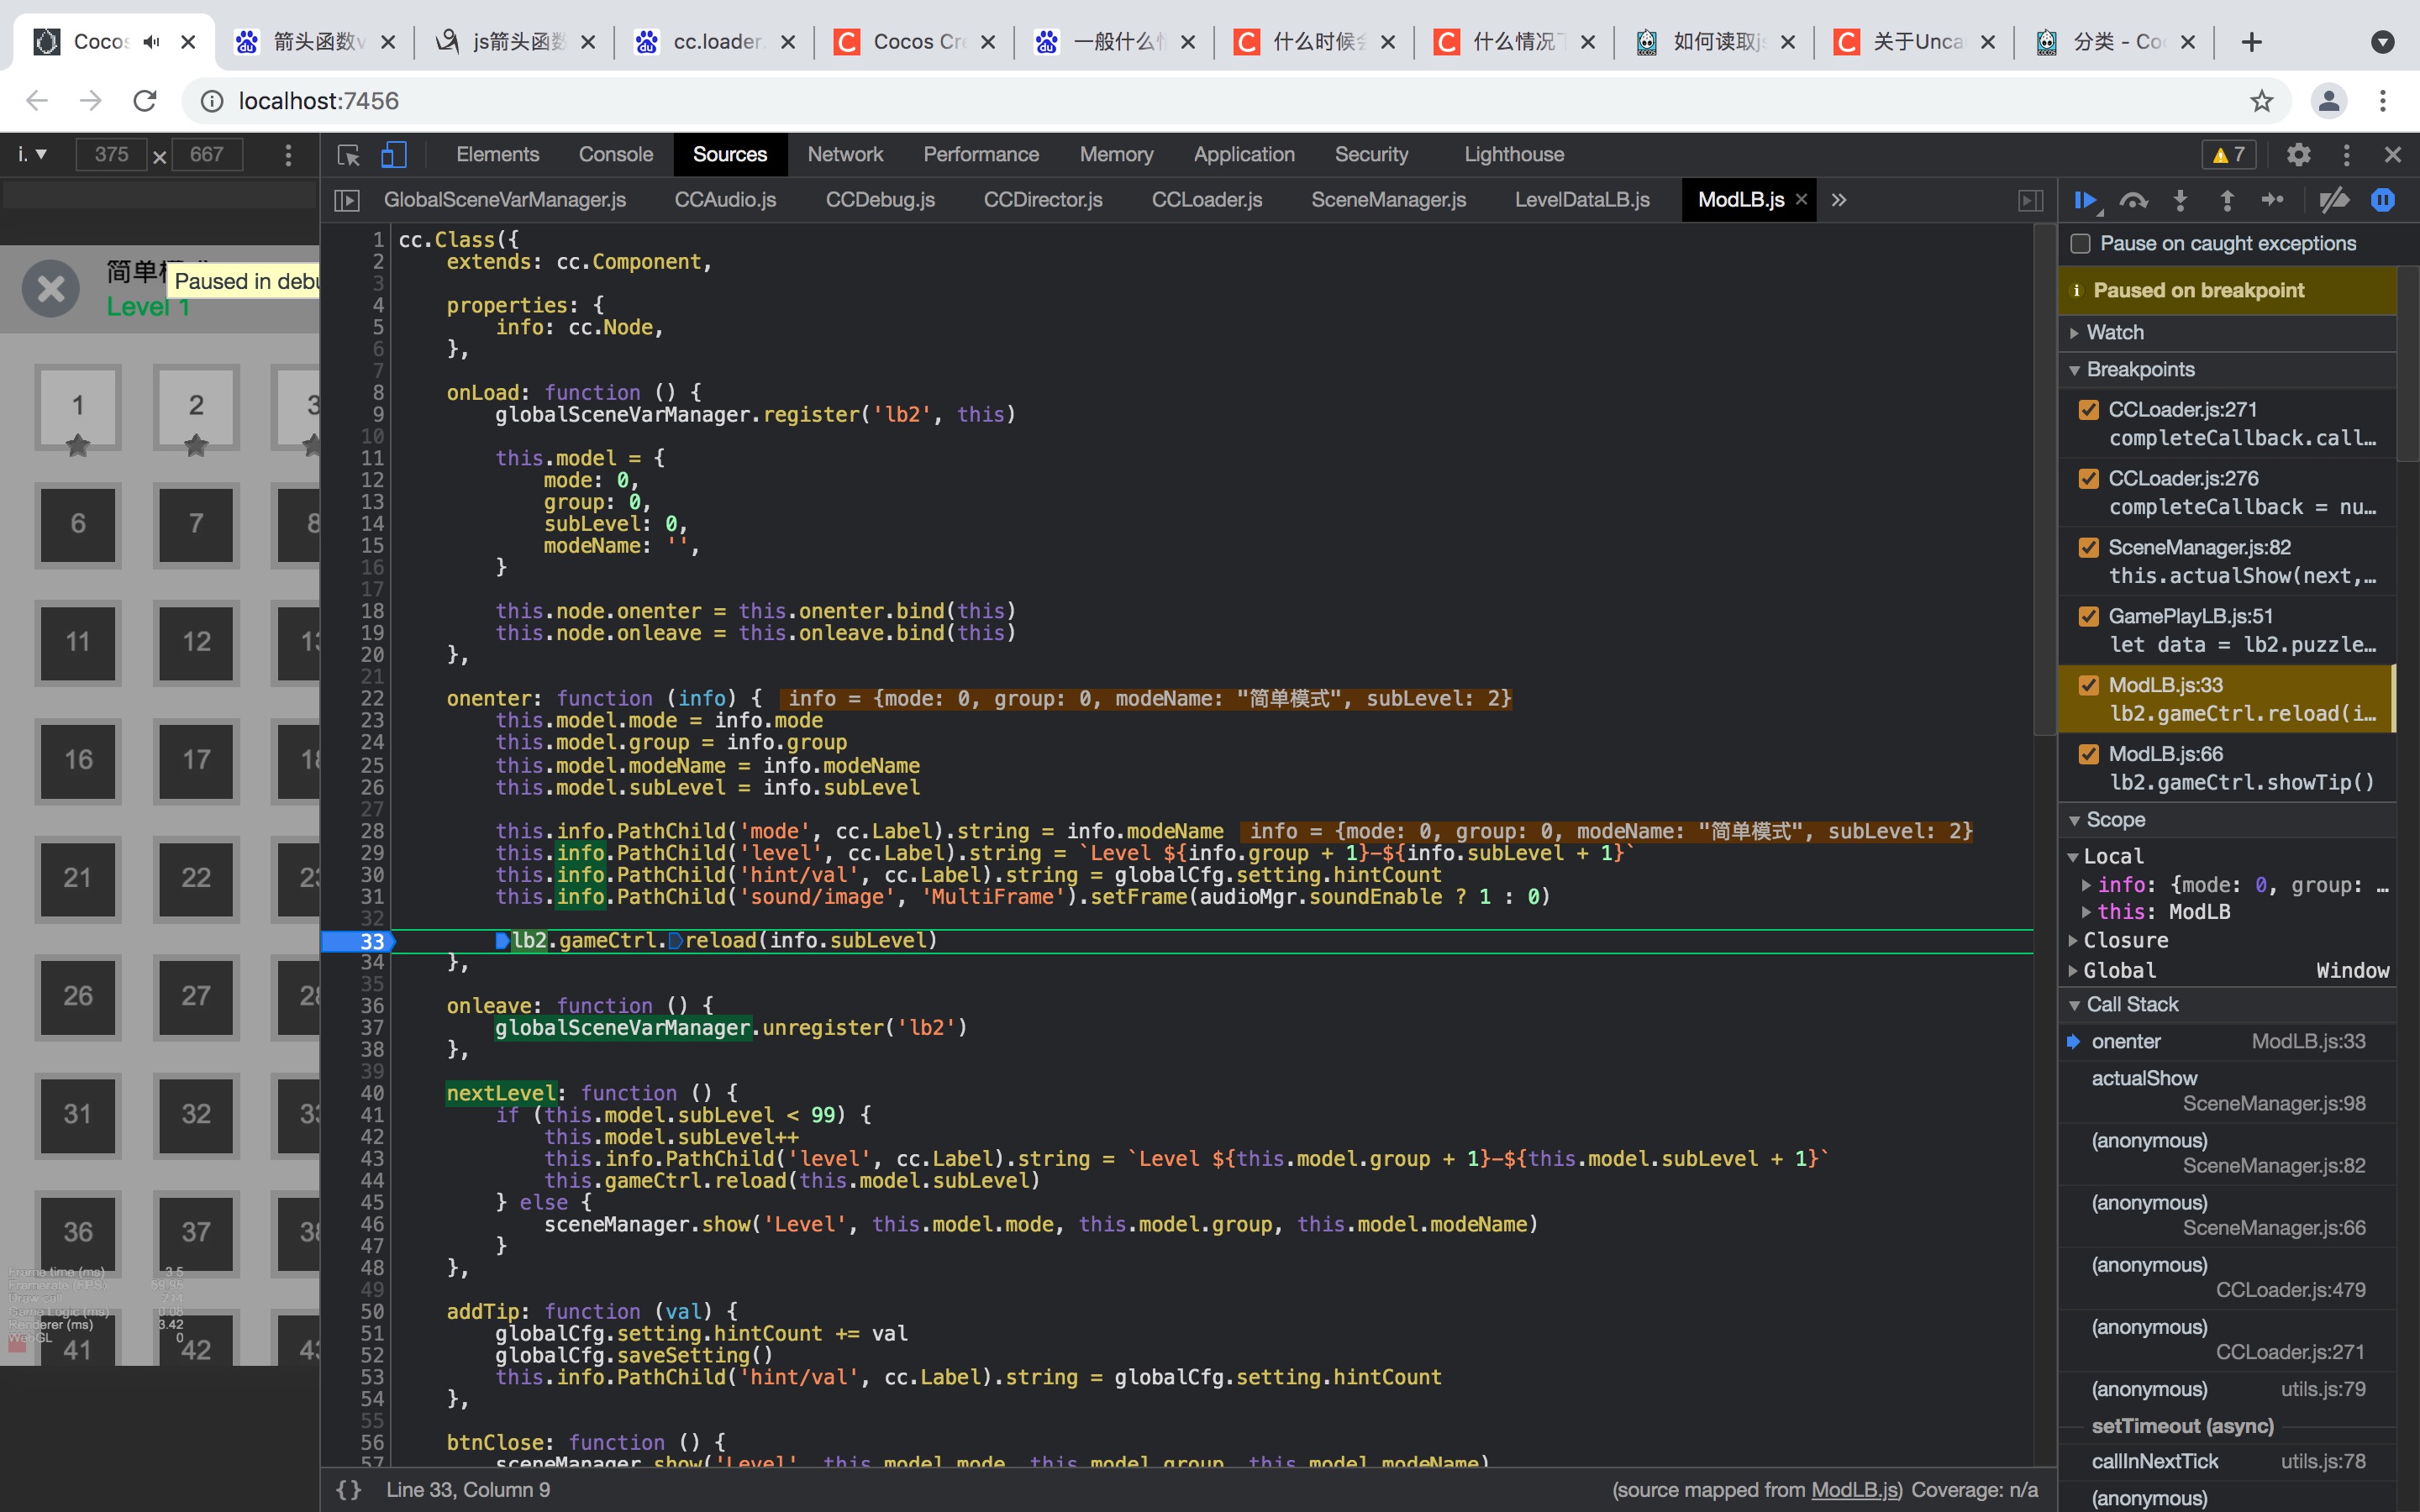Uncheck the ModLB.js:66 breakpoint
This screenshot has height=1512, width=2420.
pos(2089,754)
